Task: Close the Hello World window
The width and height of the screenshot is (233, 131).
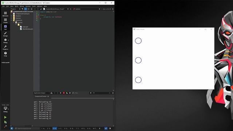Action: tap(211, 29)
